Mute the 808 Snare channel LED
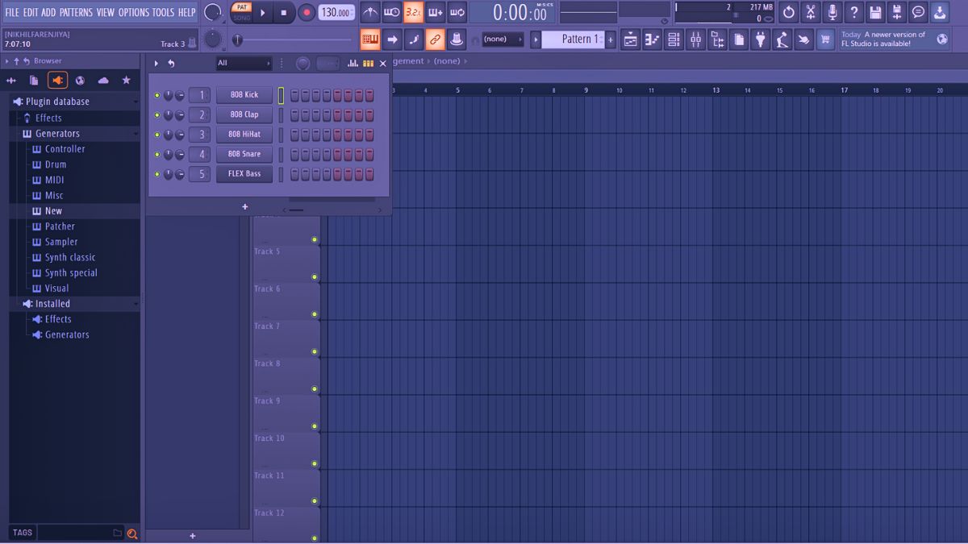This screenshot has width=968, height=544. [157, 155]
